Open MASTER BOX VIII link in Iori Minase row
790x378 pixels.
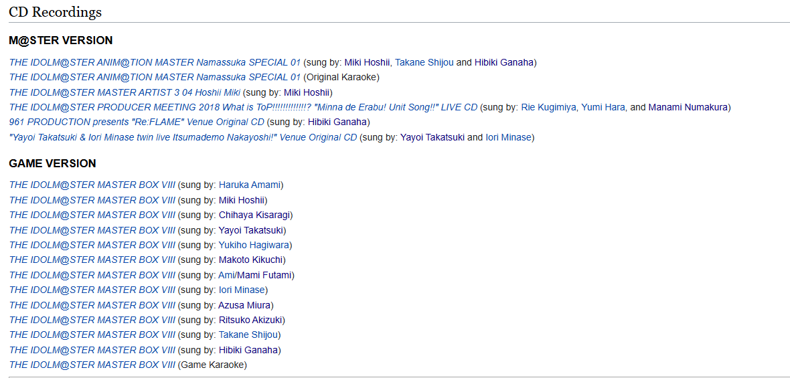coord(92,290)
